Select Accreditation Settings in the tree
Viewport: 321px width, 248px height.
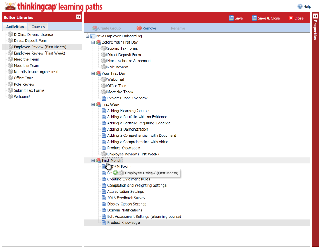[x=125, y=191]
